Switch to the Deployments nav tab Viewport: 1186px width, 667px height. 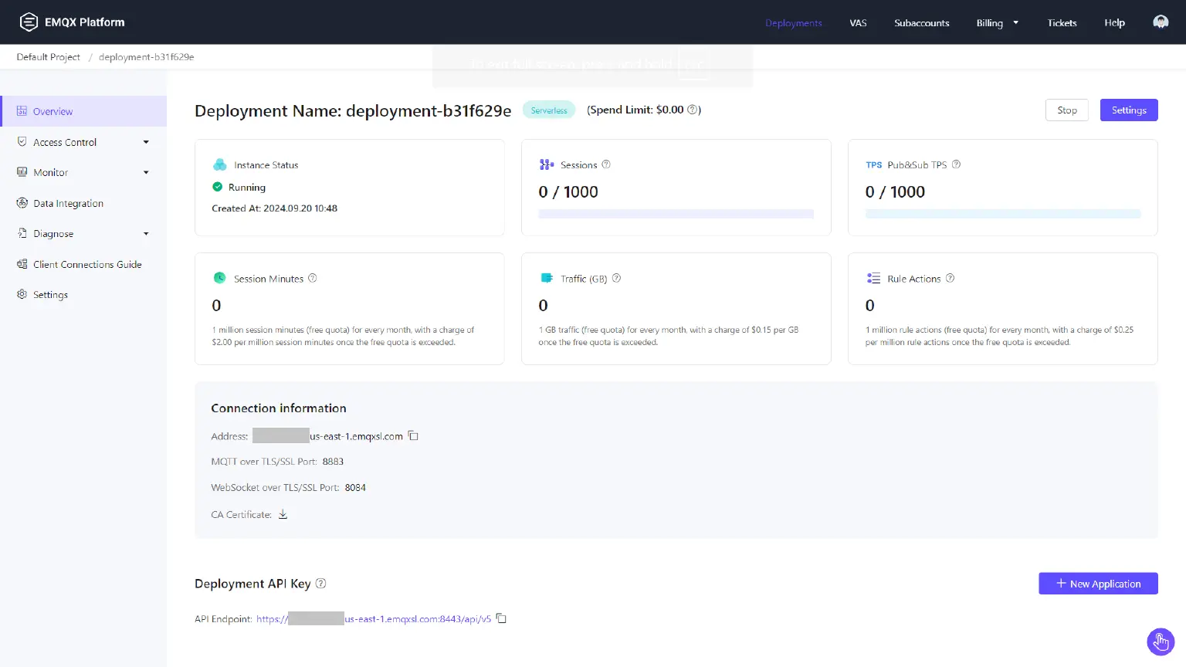[x=793, y=22]
